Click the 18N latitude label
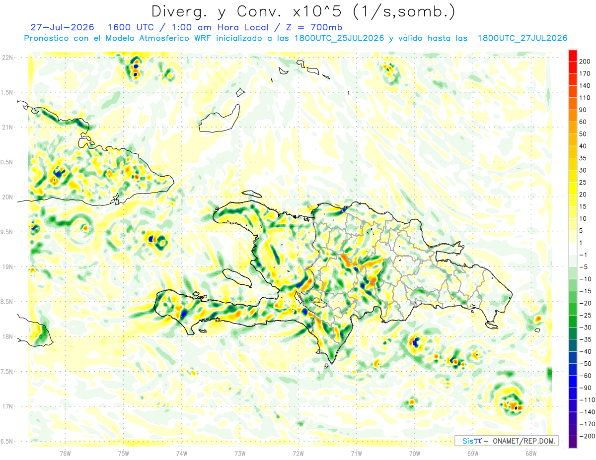This screenshot has height=460, width=596. coord(8,336)
